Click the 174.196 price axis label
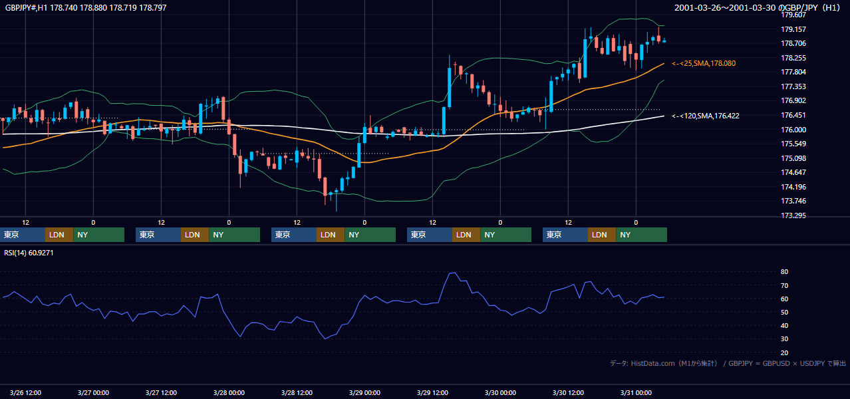 click(793, 187)
